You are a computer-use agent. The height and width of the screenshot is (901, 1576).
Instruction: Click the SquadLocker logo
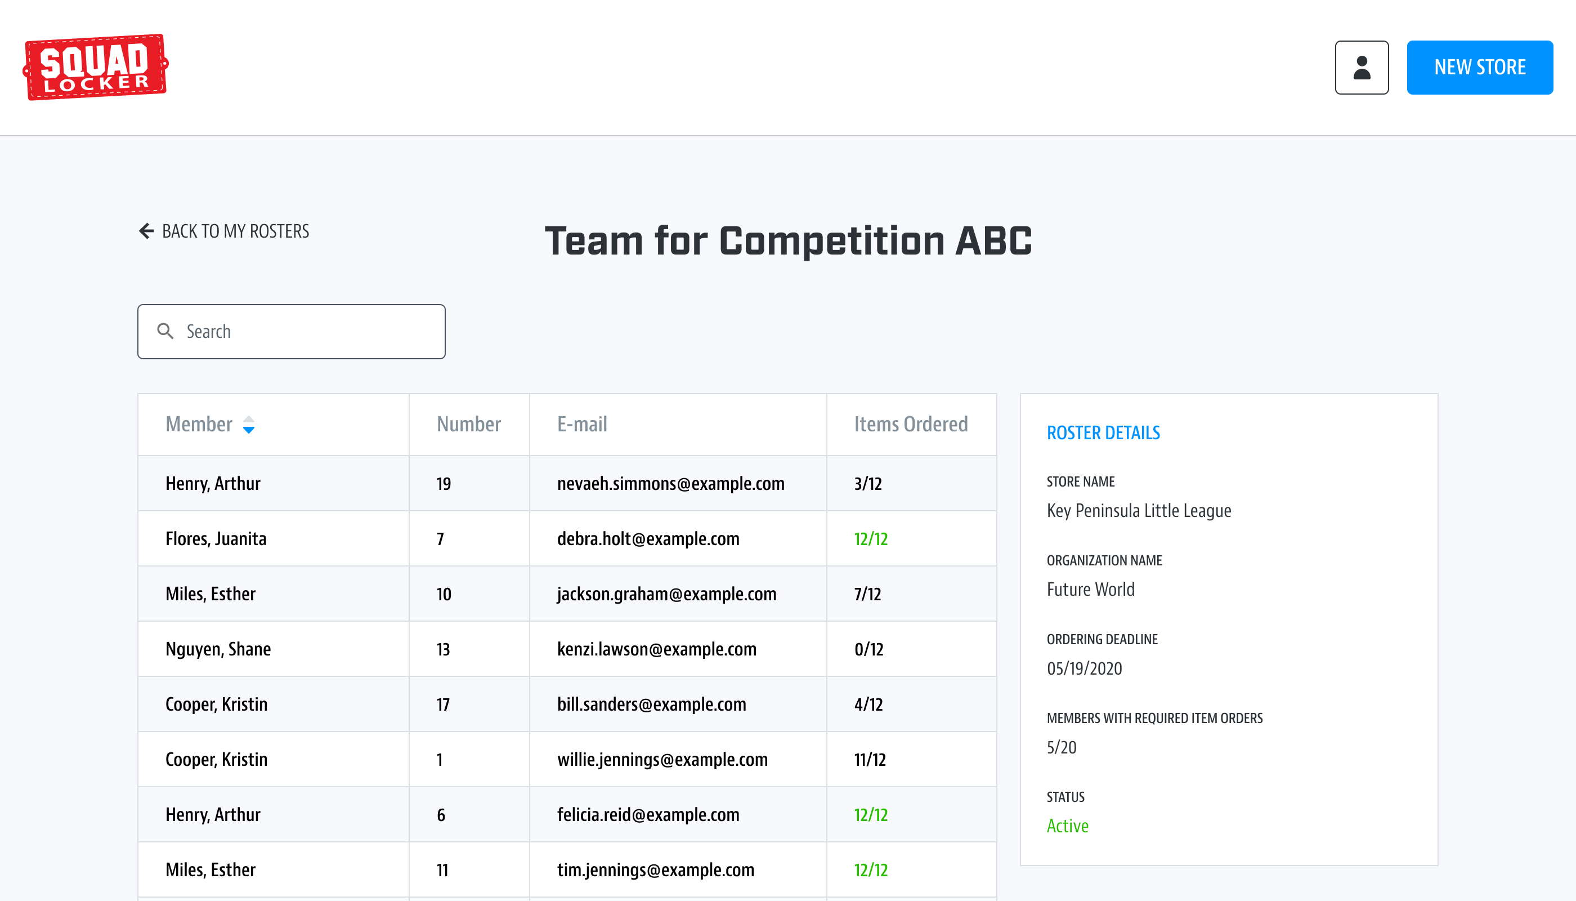(x=95, y=67)
